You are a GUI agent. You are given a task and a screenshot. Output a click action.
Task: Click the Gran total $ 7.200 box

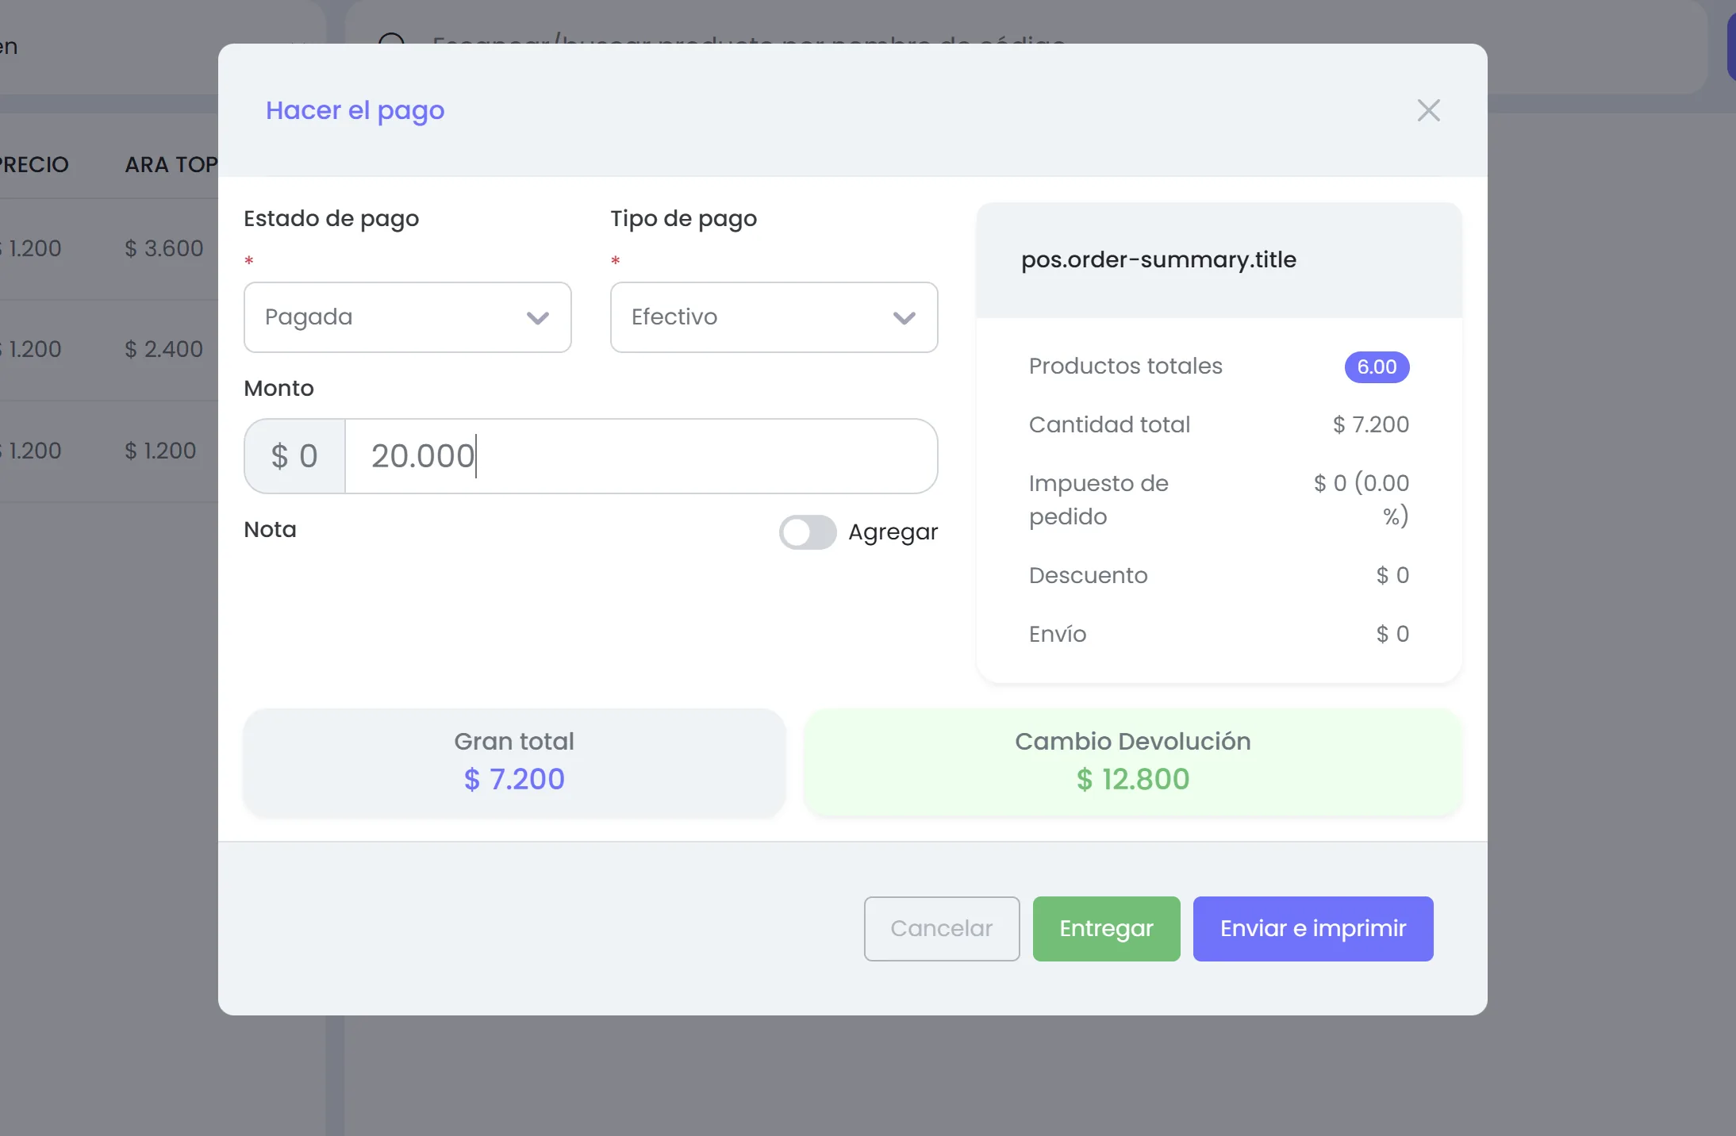click(514, 762)
